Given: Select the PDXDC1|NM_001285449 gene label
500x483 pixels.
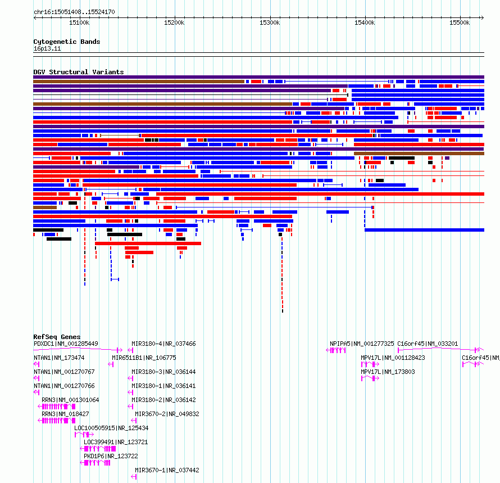Looking at the screenshot, I should click(66, 344).
